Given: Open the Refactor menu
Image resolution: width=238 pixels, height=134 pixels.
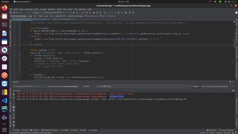Looking at the screenshot, I should click(x=52, y=9).
